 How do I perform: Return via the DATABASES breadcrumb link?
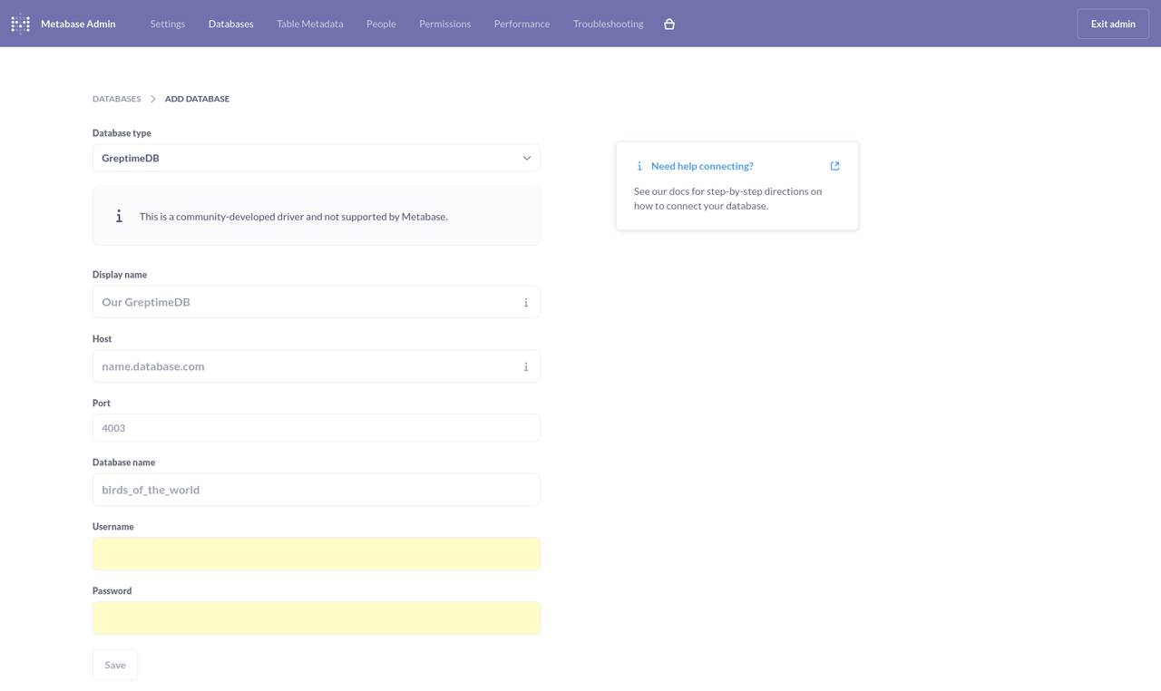(x=116, y=98)
